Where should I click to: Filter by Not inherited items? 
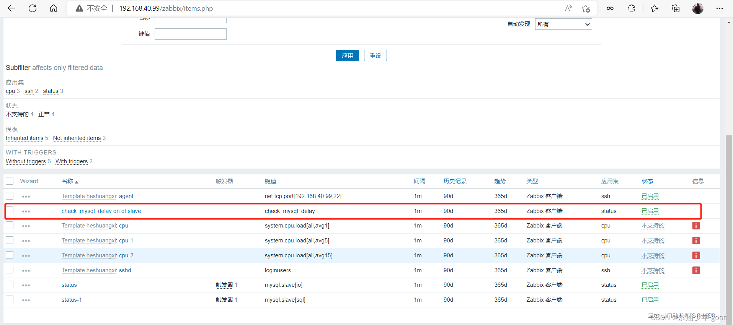77,138
